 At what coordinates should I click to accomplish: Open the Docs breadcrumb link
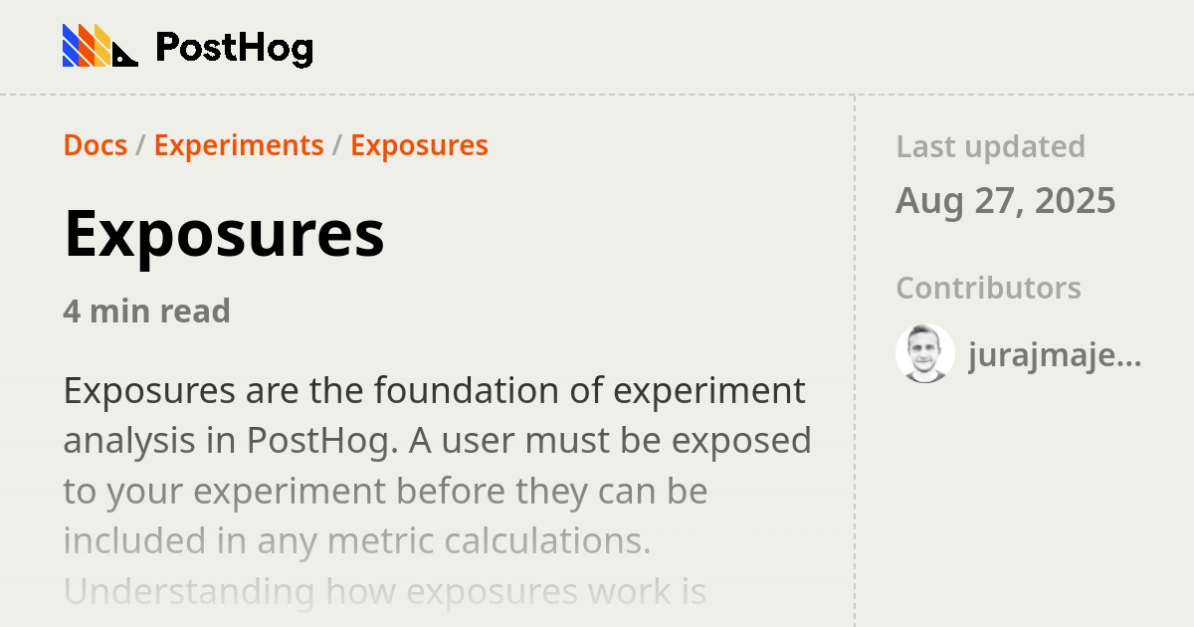(x=95, y=145)
